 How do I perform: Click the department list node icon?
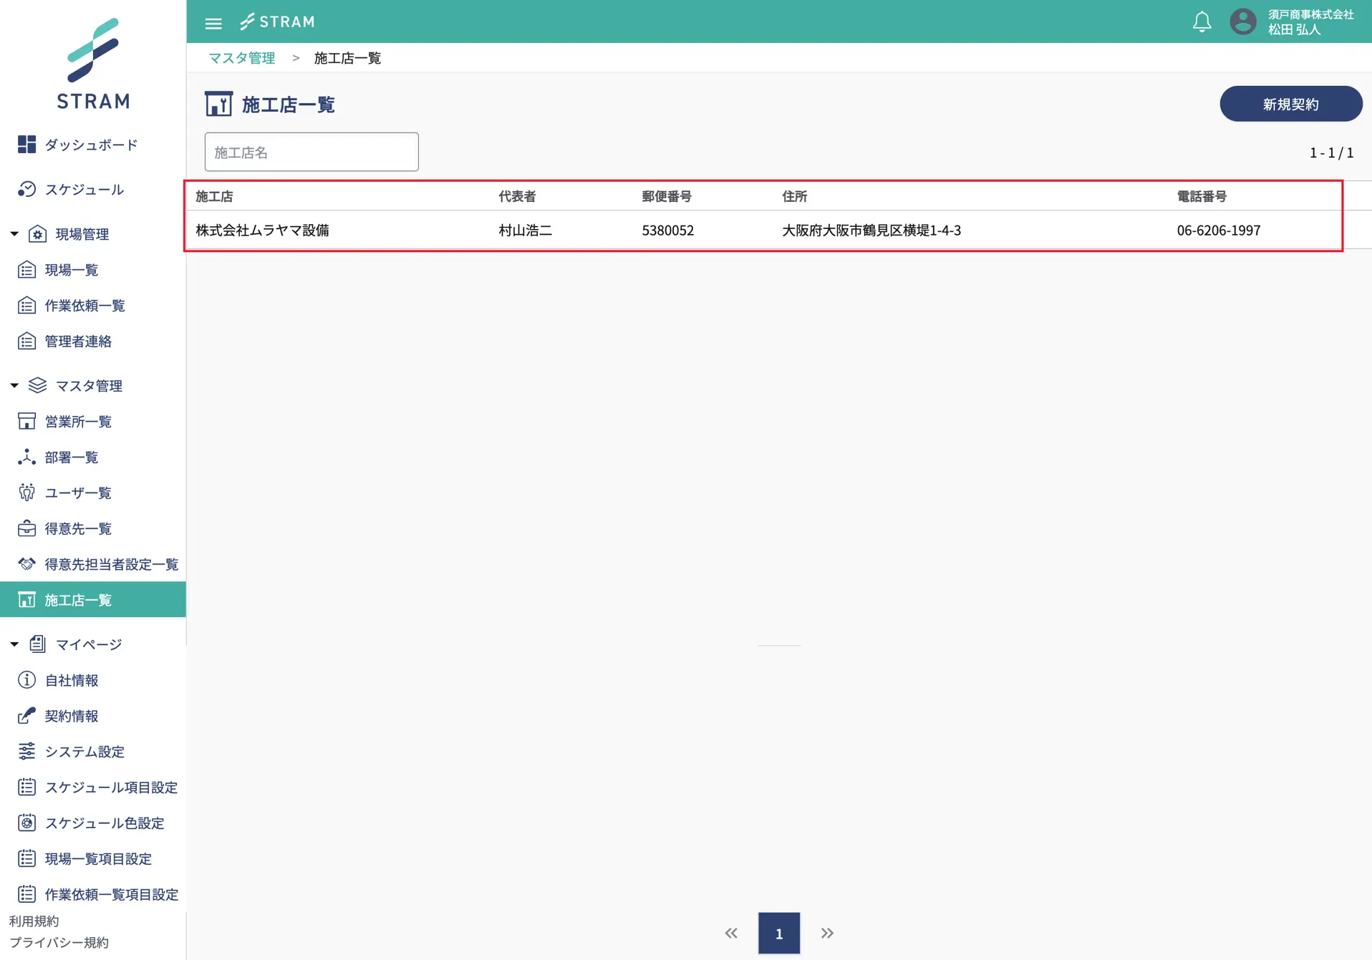(26, 457)
